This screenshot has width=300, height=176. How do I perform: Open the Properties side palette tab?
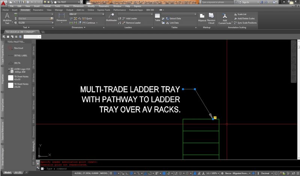3,79
